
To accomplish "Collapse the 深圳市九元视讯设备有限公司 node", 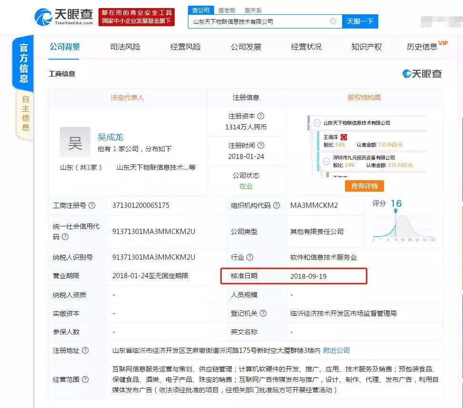I will (x=326, y=161).
